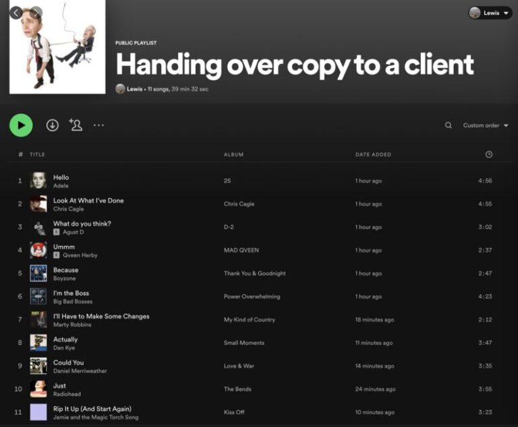Open Lewis profile link under title

[134, 89]
